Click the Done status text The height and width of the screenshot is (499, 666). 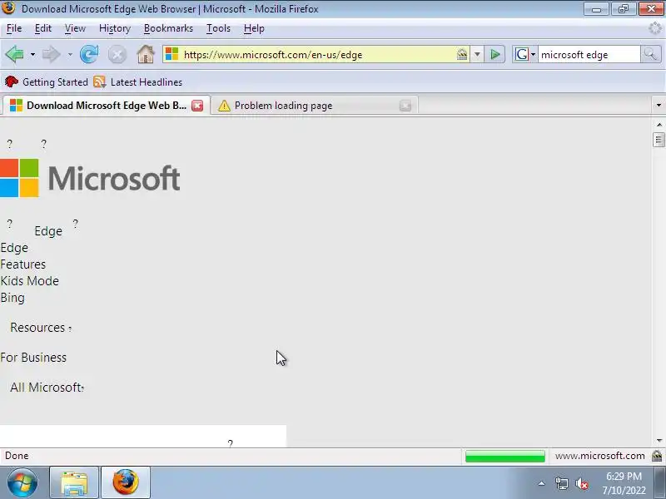point(17,456)
